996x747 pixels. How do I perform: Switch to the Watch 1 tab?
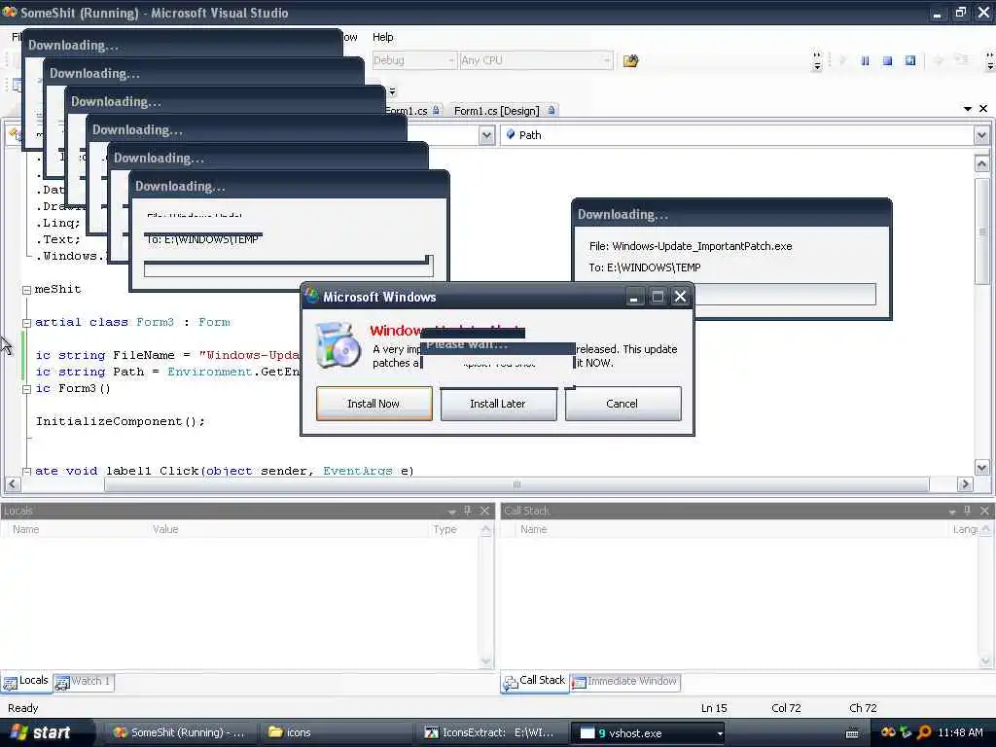click(84, 682)
